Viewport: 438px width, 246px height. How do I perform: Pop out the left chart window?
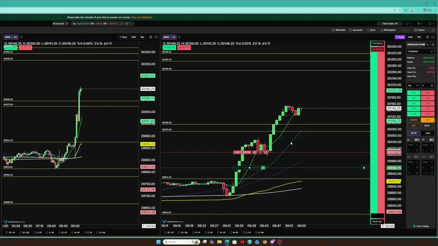click(x=151, y=37)
